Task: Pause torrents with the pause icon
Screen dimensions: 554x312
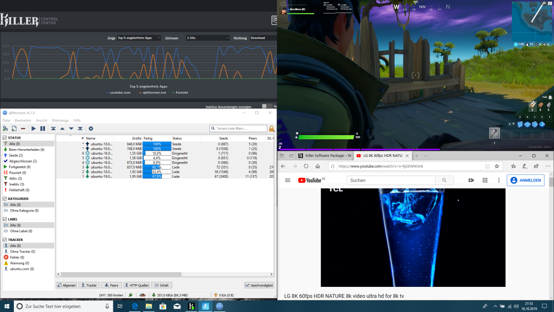Action: tap(42, 129)
